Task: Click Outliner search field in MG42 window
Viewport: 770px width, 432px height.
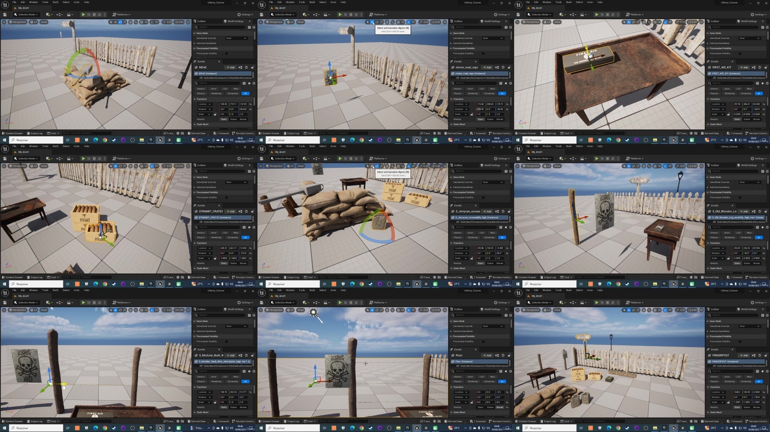Action: [219, 27]
